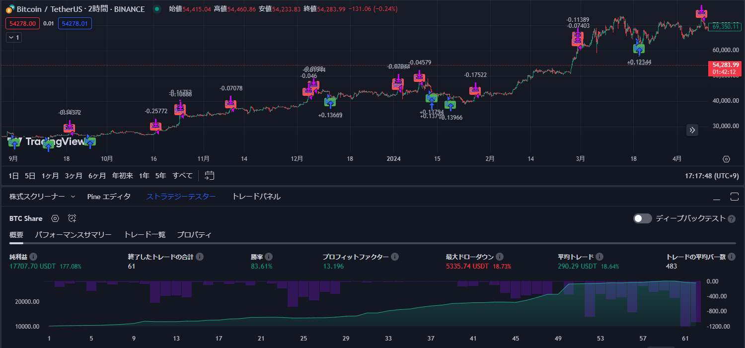Open BTC Share strategy settings gear

55,218
